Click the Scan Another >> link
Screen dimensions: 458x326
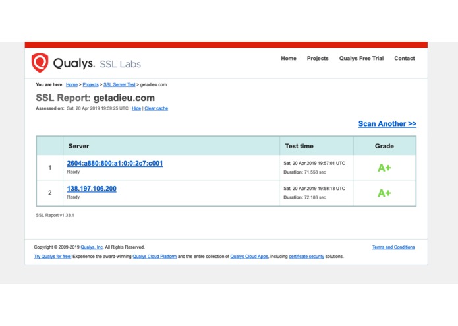(387, 124)
